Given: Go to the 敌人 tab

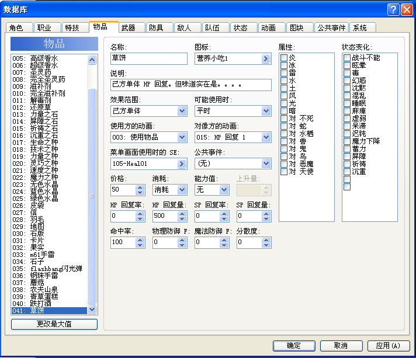Looking at the screenshot, I should pos(188,27).
